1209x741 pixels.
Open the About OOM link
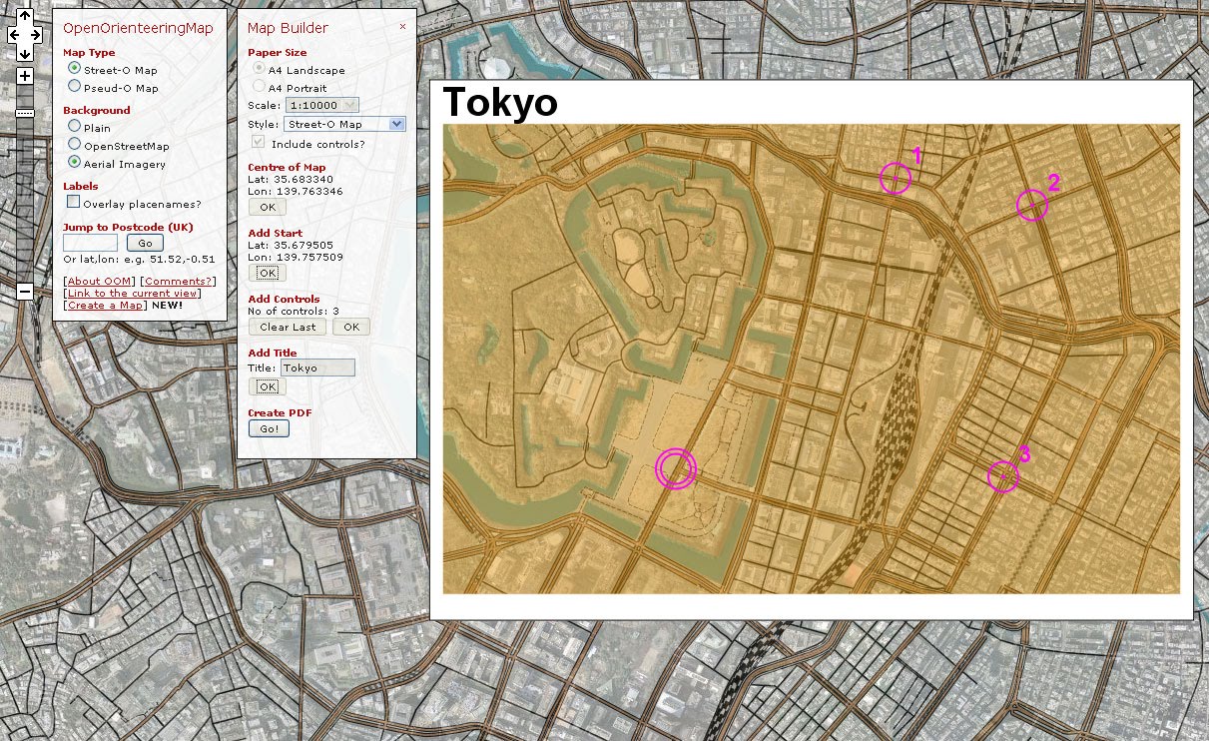pyautogui.click(x=98, y=281)
